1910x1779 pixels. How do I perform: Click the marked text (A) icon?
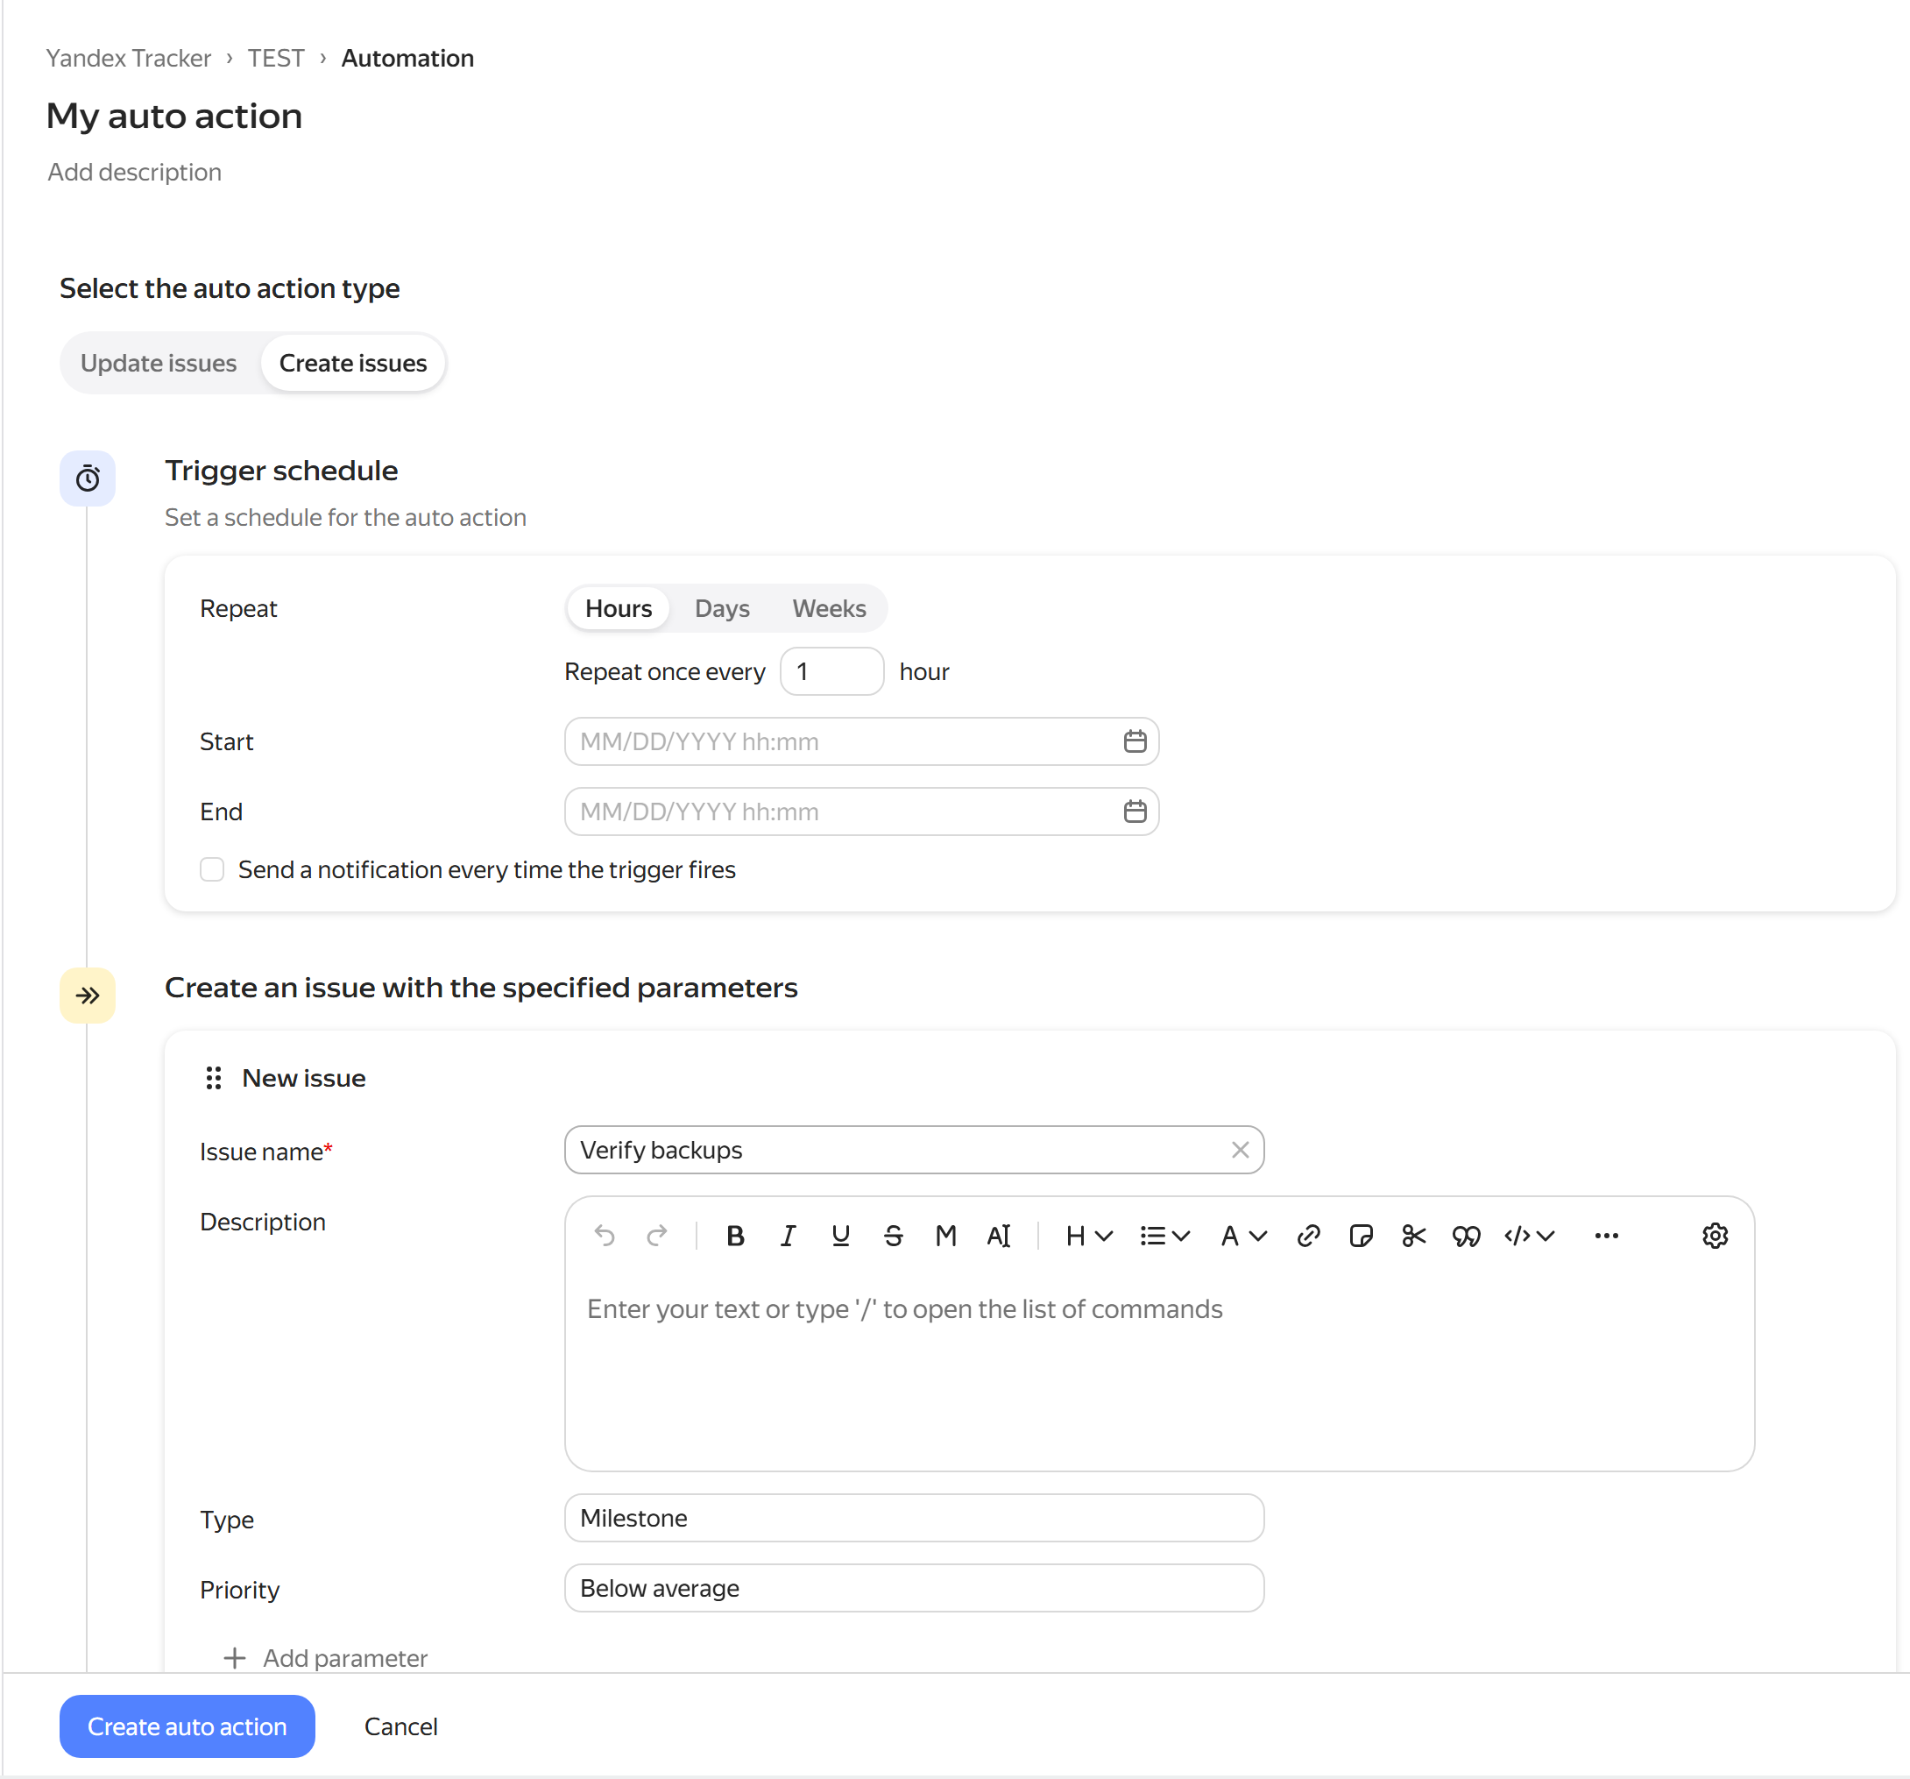999,1235
